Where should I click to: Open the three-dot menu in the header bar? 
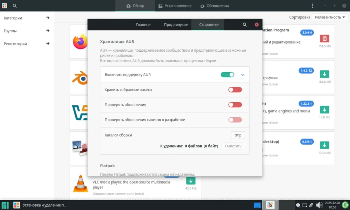tap(312, 6)
